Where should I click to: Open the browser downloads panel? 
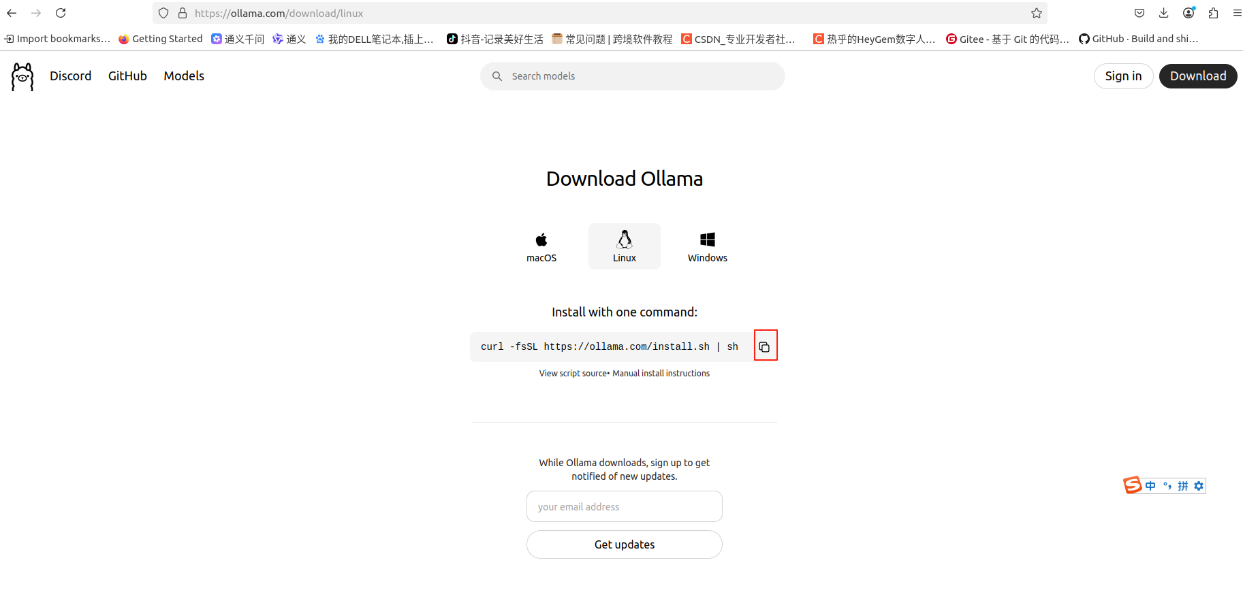pyautogui.click(x=1164, y=13)
